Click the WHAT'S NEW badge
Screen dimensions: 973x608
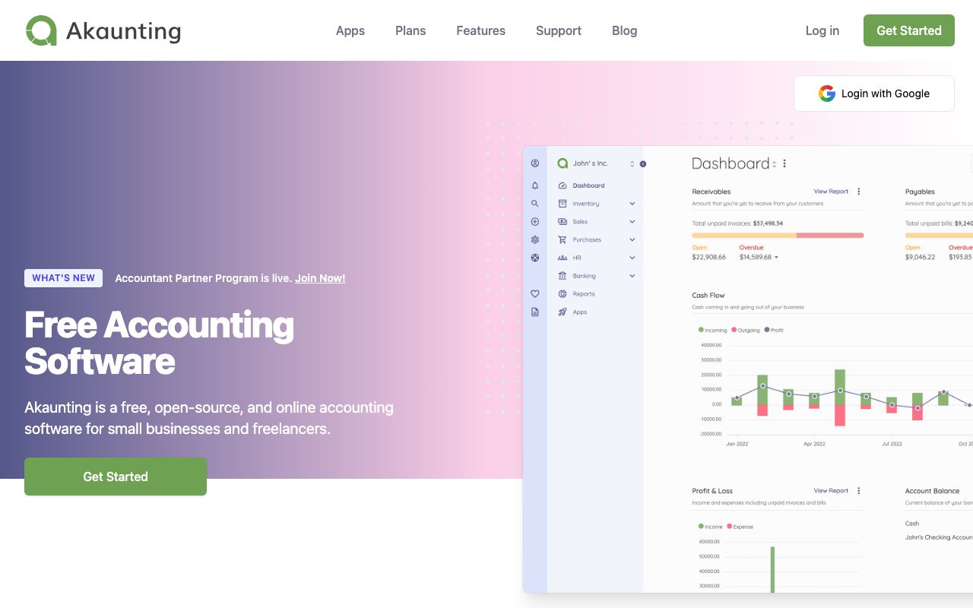pos(64,278)
